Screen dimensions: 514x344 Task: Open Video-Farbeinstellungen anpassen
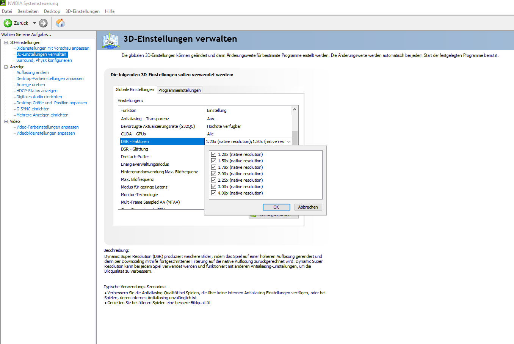[x=47, y=127]
